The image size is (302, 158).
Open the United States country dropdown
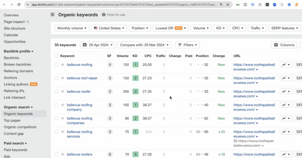tap(109, 28)
